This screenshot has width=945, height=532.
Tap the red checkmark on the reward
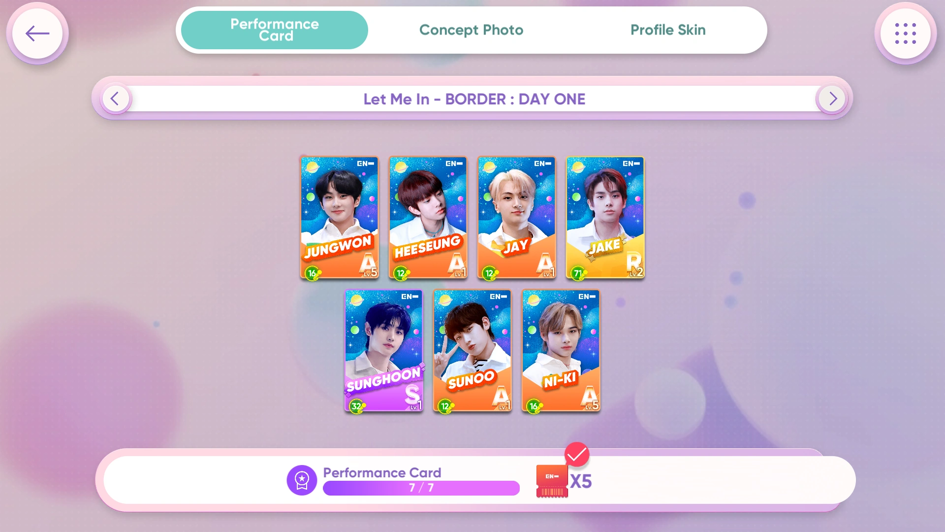pyautogui.click(x=577, y=454)
